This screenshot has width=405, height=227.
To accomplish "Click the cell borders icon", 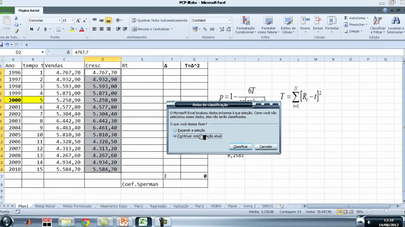I will 59,29.
